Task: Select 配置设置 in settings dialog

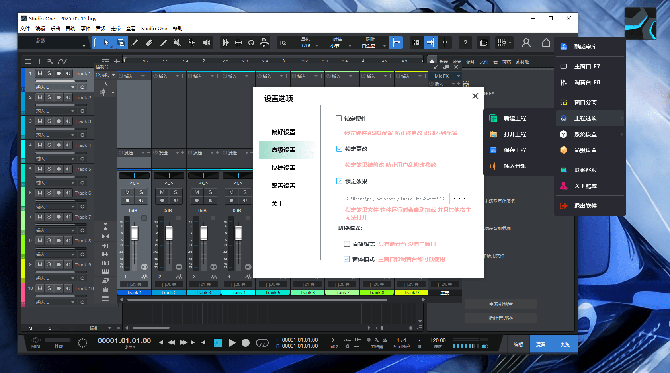Action: click(283, 186)
